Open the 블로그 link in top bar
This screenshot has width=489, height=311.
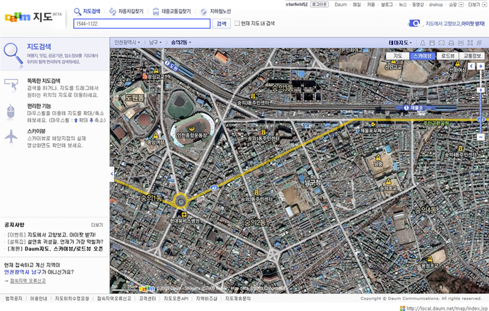(387, 5)
